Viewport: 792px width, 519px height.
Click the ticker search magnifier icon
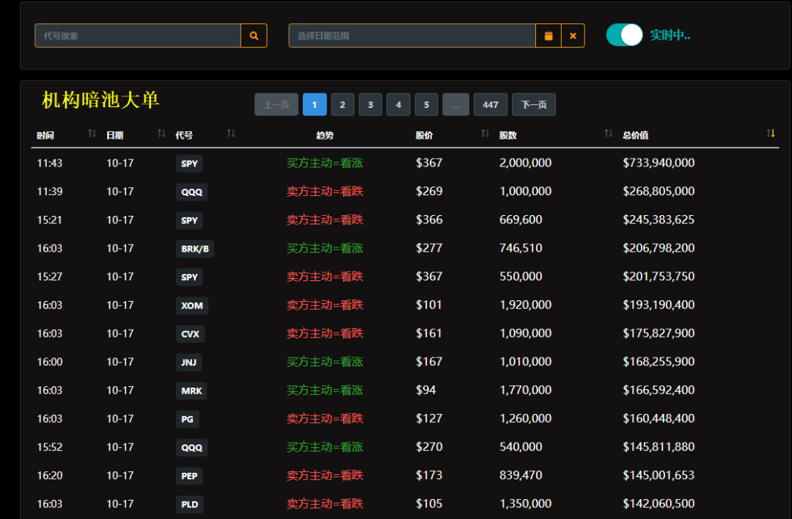[254, 36]
